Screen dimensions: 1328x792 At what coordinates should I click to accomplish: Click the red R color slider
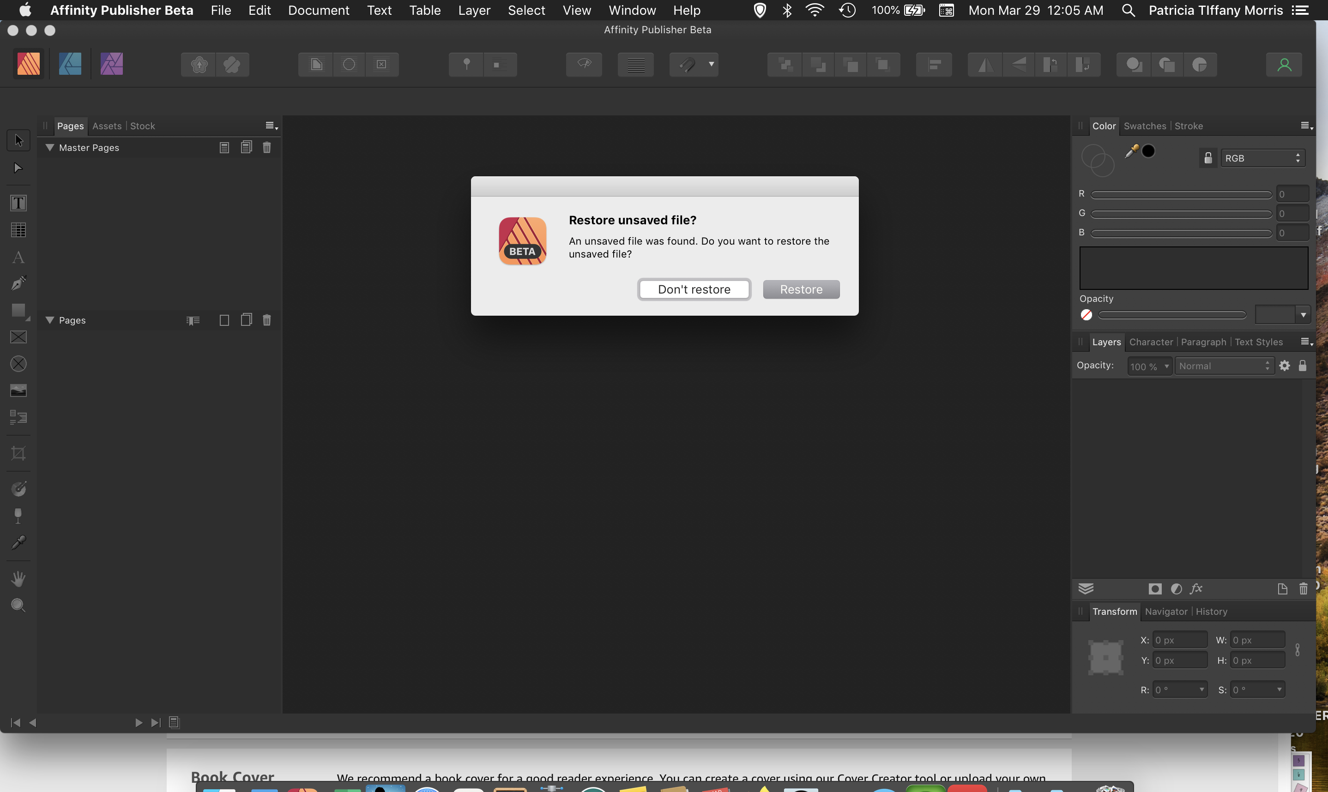pos(1181,194)
